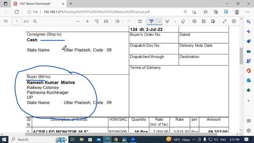This screenshot has width=254, height=143.
Task: Zoom out the PDF
Action: [78, 21]
